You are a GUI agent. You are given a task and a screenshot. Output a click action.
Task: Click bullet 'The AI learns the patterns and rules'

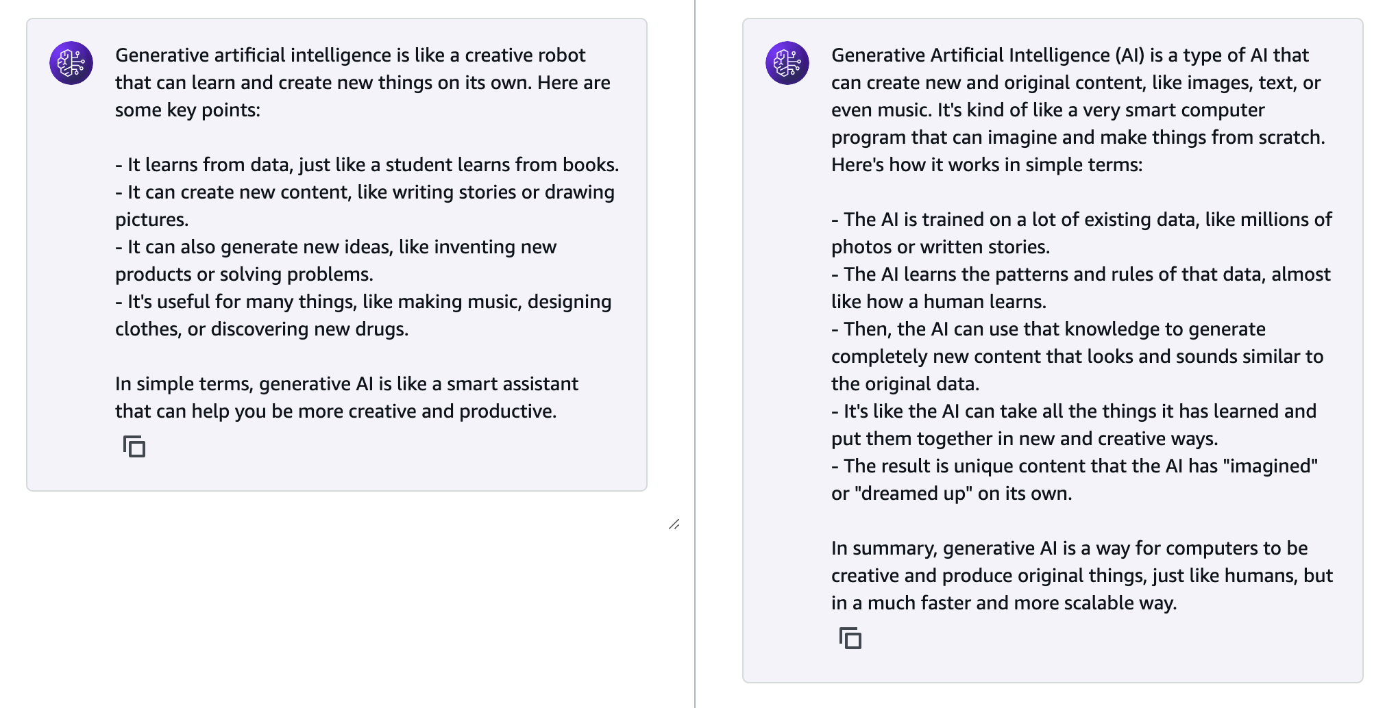(x=1081, y=288)
